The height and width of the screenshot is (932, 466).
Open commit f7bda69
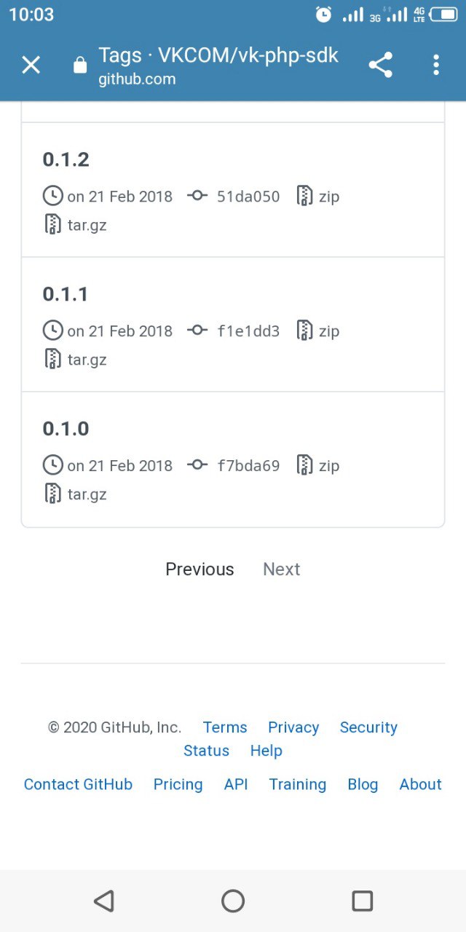pos(248,466)
